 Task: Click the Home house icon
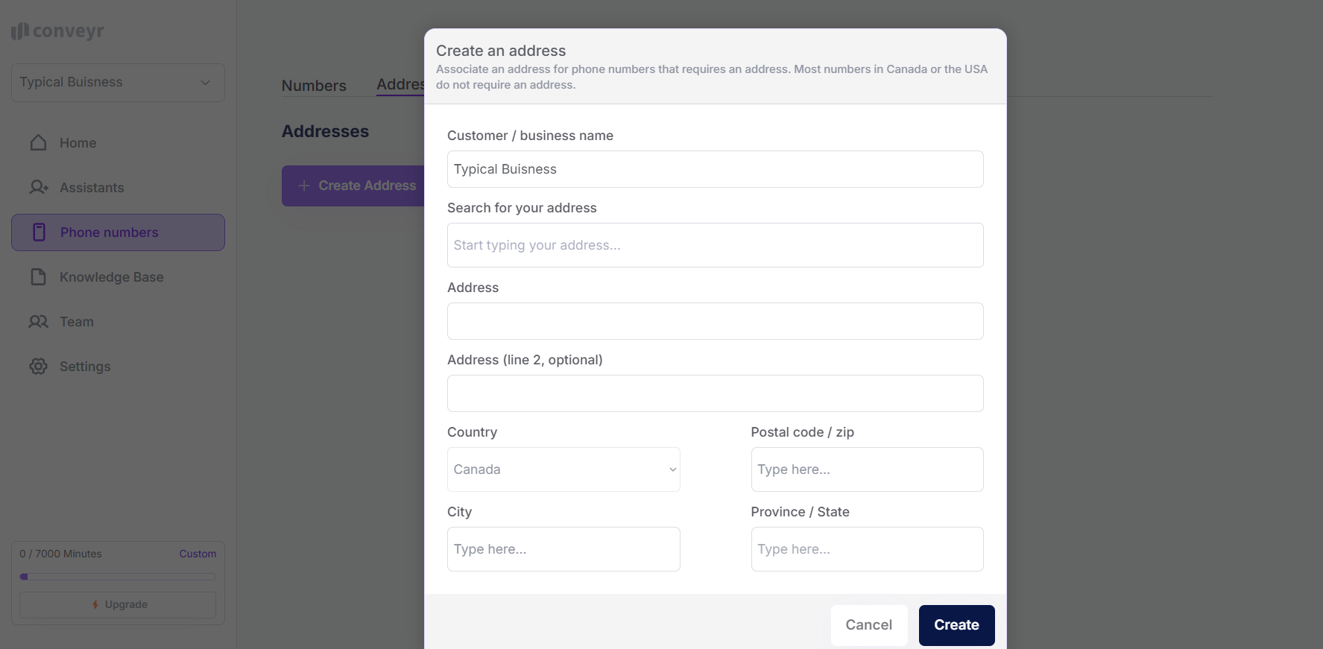39,143
